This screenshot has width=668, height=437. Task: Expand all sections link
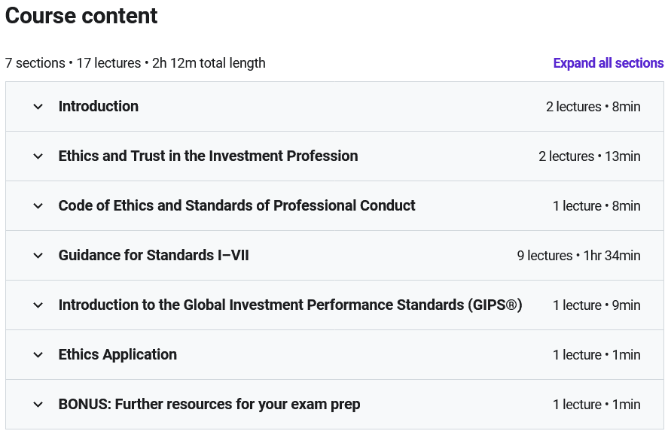[x=608, y=63]
